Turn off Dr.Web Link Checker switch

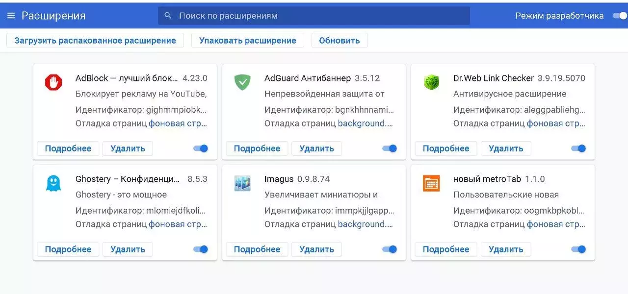coord(579,148)
